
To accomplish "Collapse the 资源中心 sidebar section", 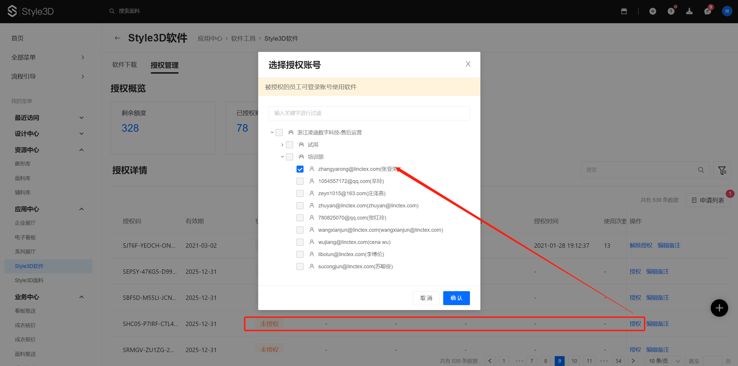I will [81, 150].
